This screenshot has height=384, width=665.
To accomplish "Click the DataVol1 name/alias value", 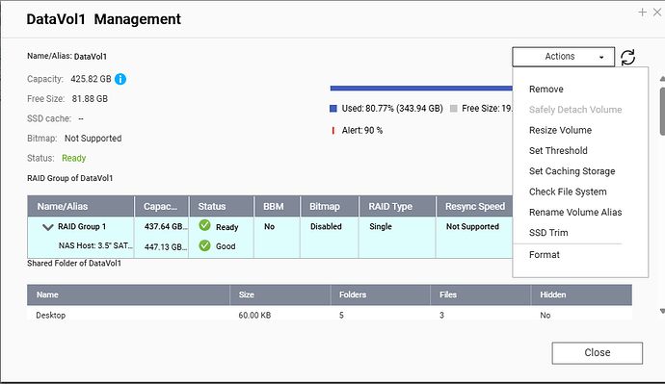I will coord(91,57).
